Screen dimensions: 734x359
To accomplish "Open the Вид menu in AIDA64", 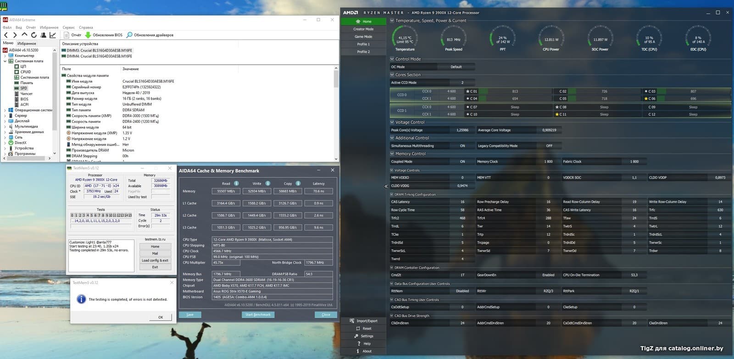I will (19, 28).
